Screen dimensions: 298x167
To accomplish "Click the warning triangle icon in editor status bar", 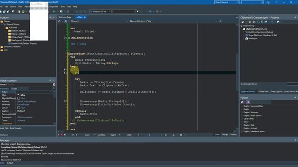I will (173, 135).
